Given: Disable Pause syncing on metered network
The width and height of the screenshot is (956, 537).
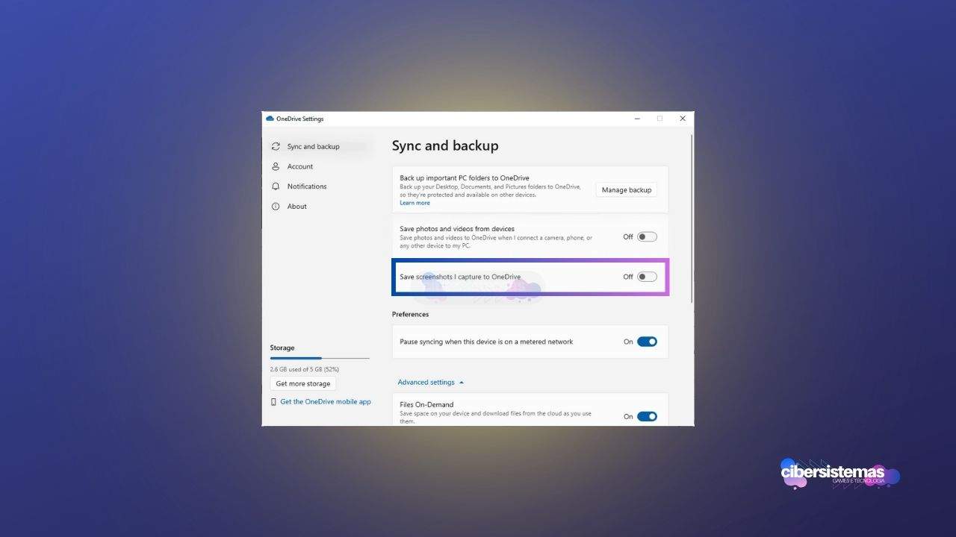Looking at the screenshot, I should [x=647, y=342].
